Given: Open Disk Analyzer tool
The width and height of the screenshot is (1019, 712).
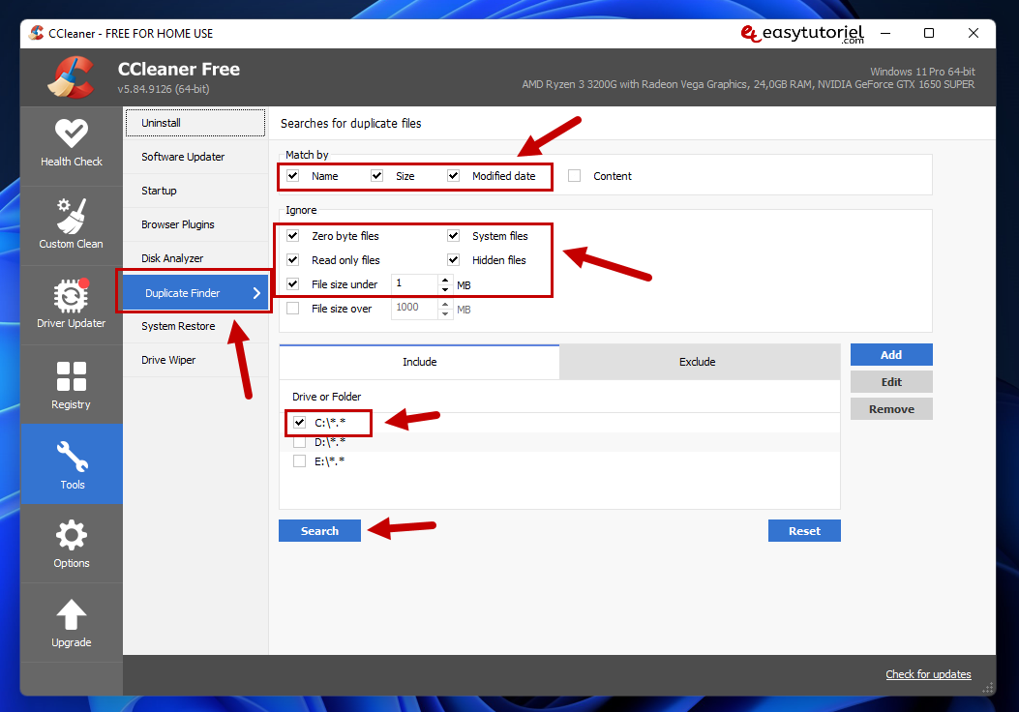Looking at the screenshot, I should 195,258.
